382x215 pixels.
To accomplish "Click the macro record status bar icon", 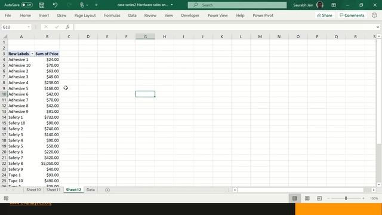I will click(6, 198).
